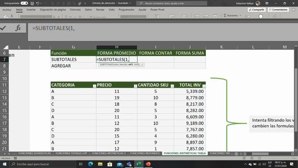Open the Windows Start menu
This screenshot has height=168, width=298.
point(4,164)
